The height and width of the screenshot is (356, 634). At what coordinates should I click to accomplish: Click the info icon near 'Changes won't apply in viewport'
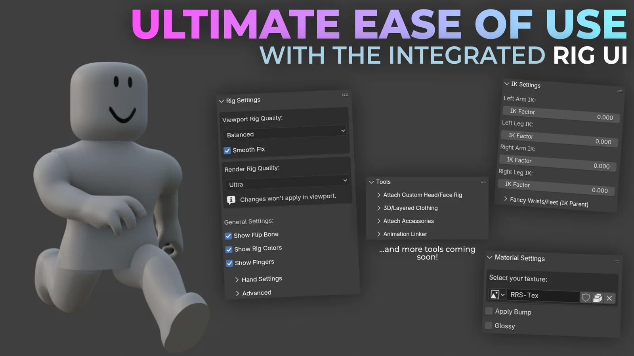pyautogui.click(x=231, y=200)
